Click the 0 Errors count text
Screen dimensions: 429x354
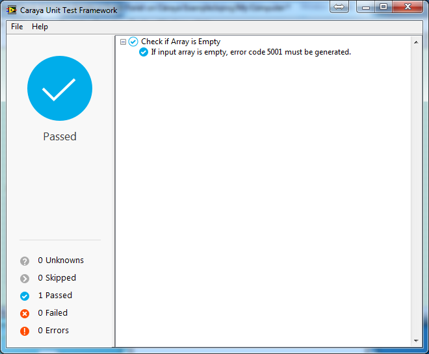click(x=53, y=330)
